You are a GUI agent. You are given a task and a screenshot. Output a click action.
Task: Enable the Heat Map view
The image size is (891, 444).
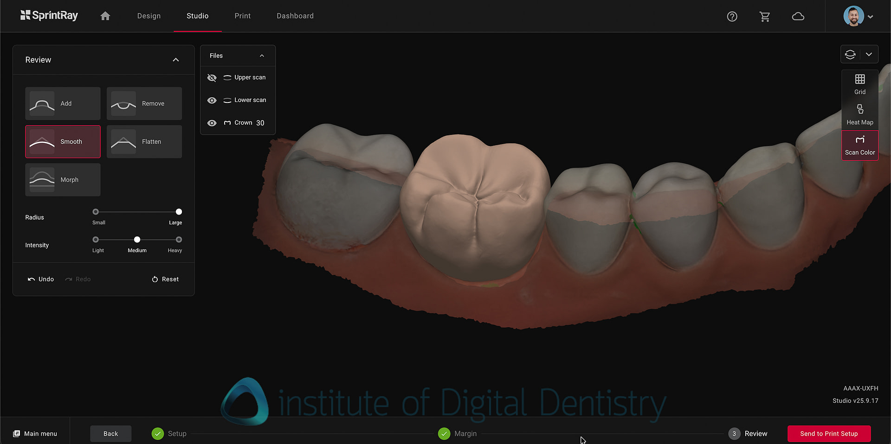859,115
